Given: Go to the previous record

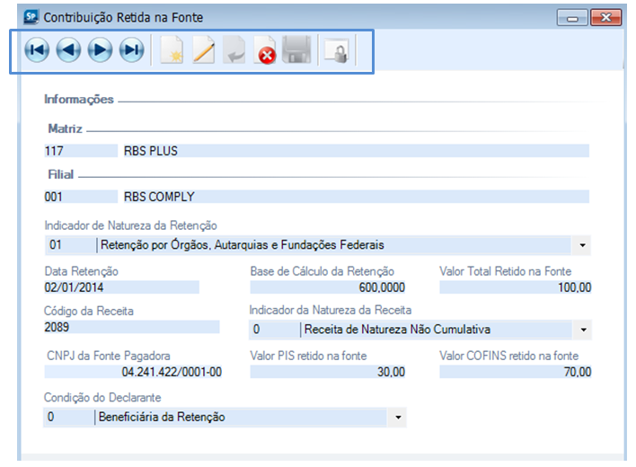Looking at the screenshot, I should pos(68,50).
